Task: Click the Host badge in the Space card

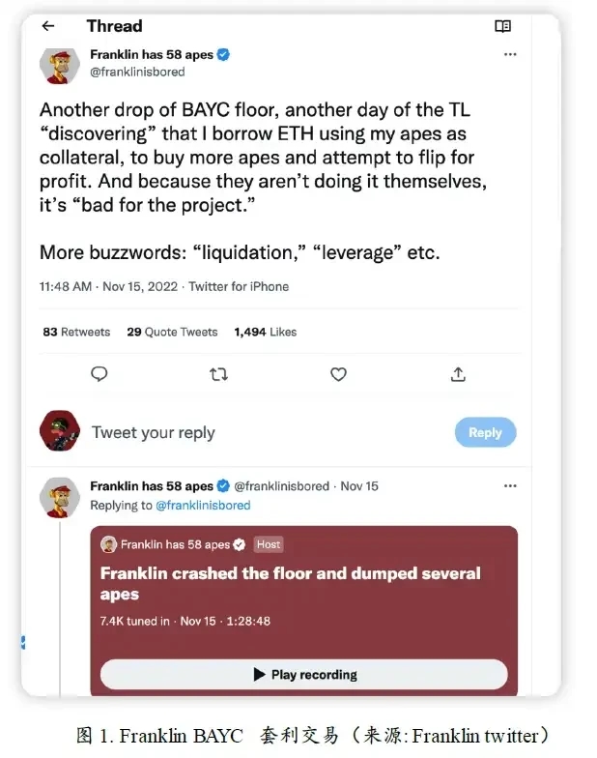Action: coord(269,544)
